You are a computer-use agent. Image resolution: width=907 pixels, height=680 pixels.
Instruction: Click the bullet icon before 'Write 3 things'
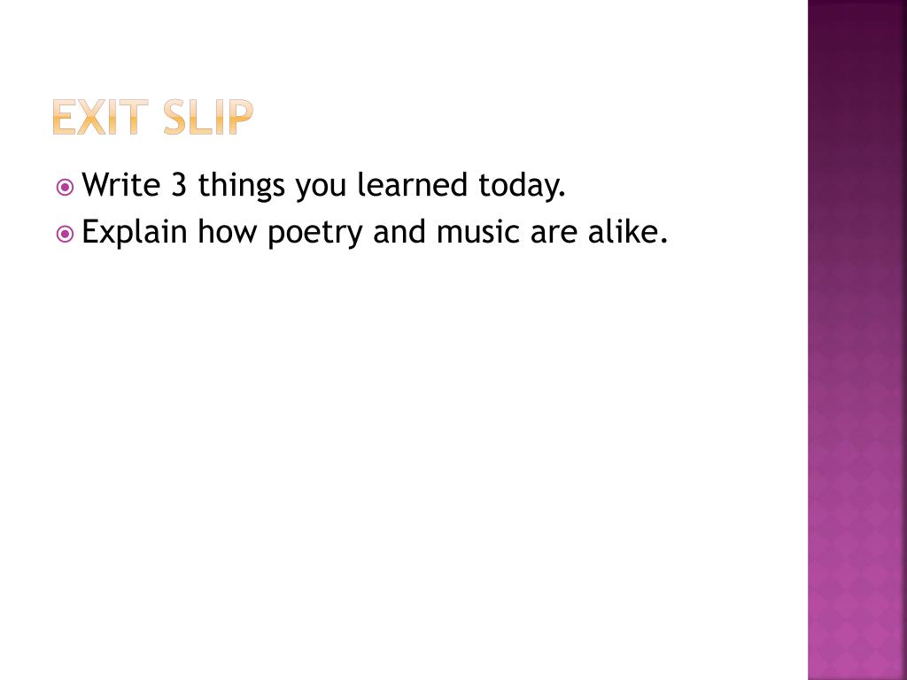coord(65,188)
